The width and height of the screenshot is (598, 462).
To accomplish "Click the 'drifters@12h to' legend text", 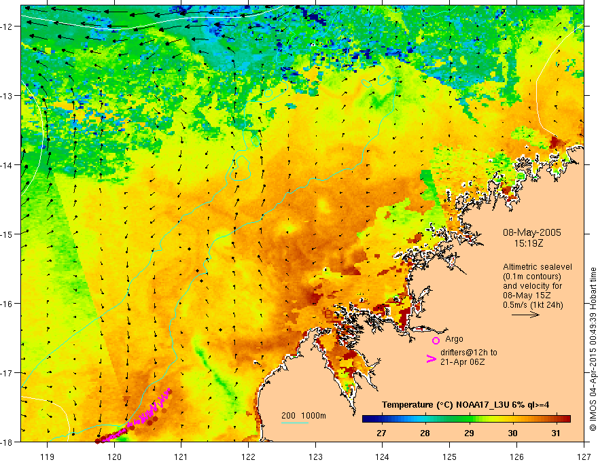I will pos(469,353).
